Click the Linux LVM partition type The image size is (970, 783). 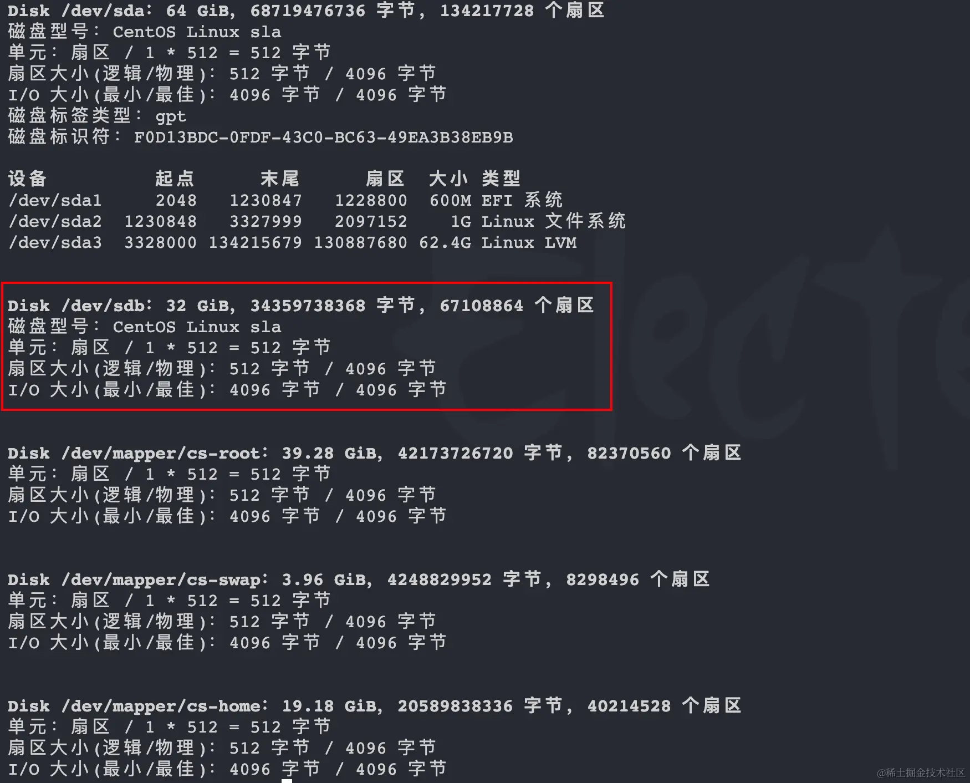[529, 242]
